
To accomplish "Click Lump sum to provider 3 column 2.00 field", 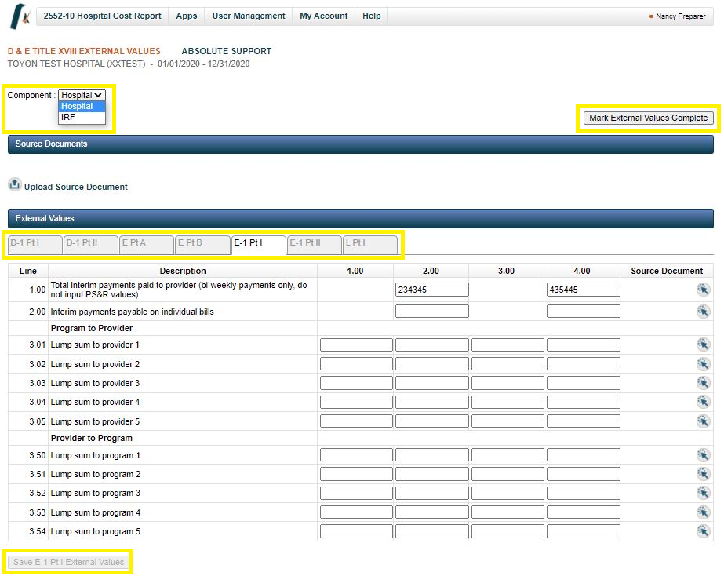I will (x=431, y=383).
